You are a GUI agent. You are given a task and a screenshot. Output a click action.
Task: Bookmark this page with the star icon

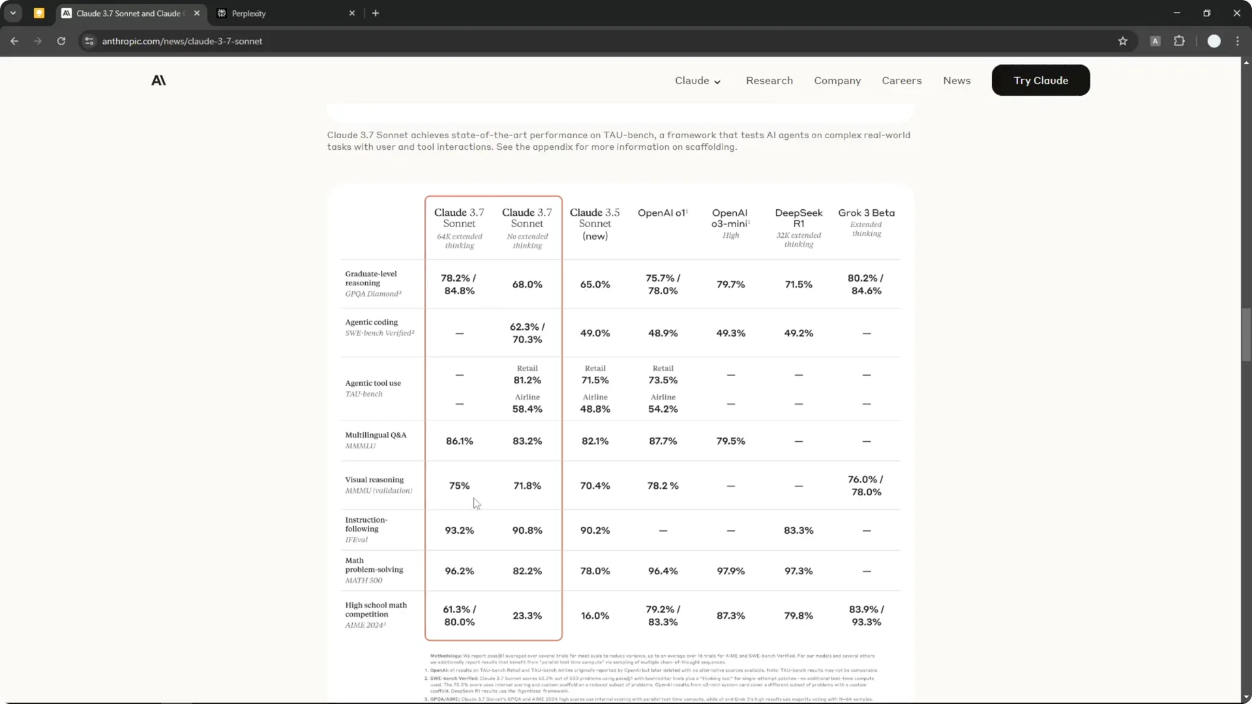tap(1123, 40)
